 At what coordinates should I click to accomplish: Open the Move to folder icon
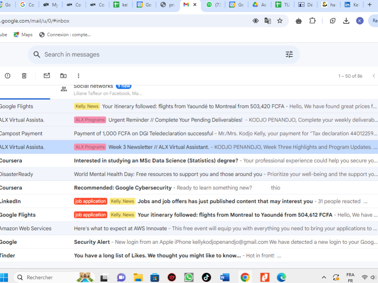click(x=64, y=76)
